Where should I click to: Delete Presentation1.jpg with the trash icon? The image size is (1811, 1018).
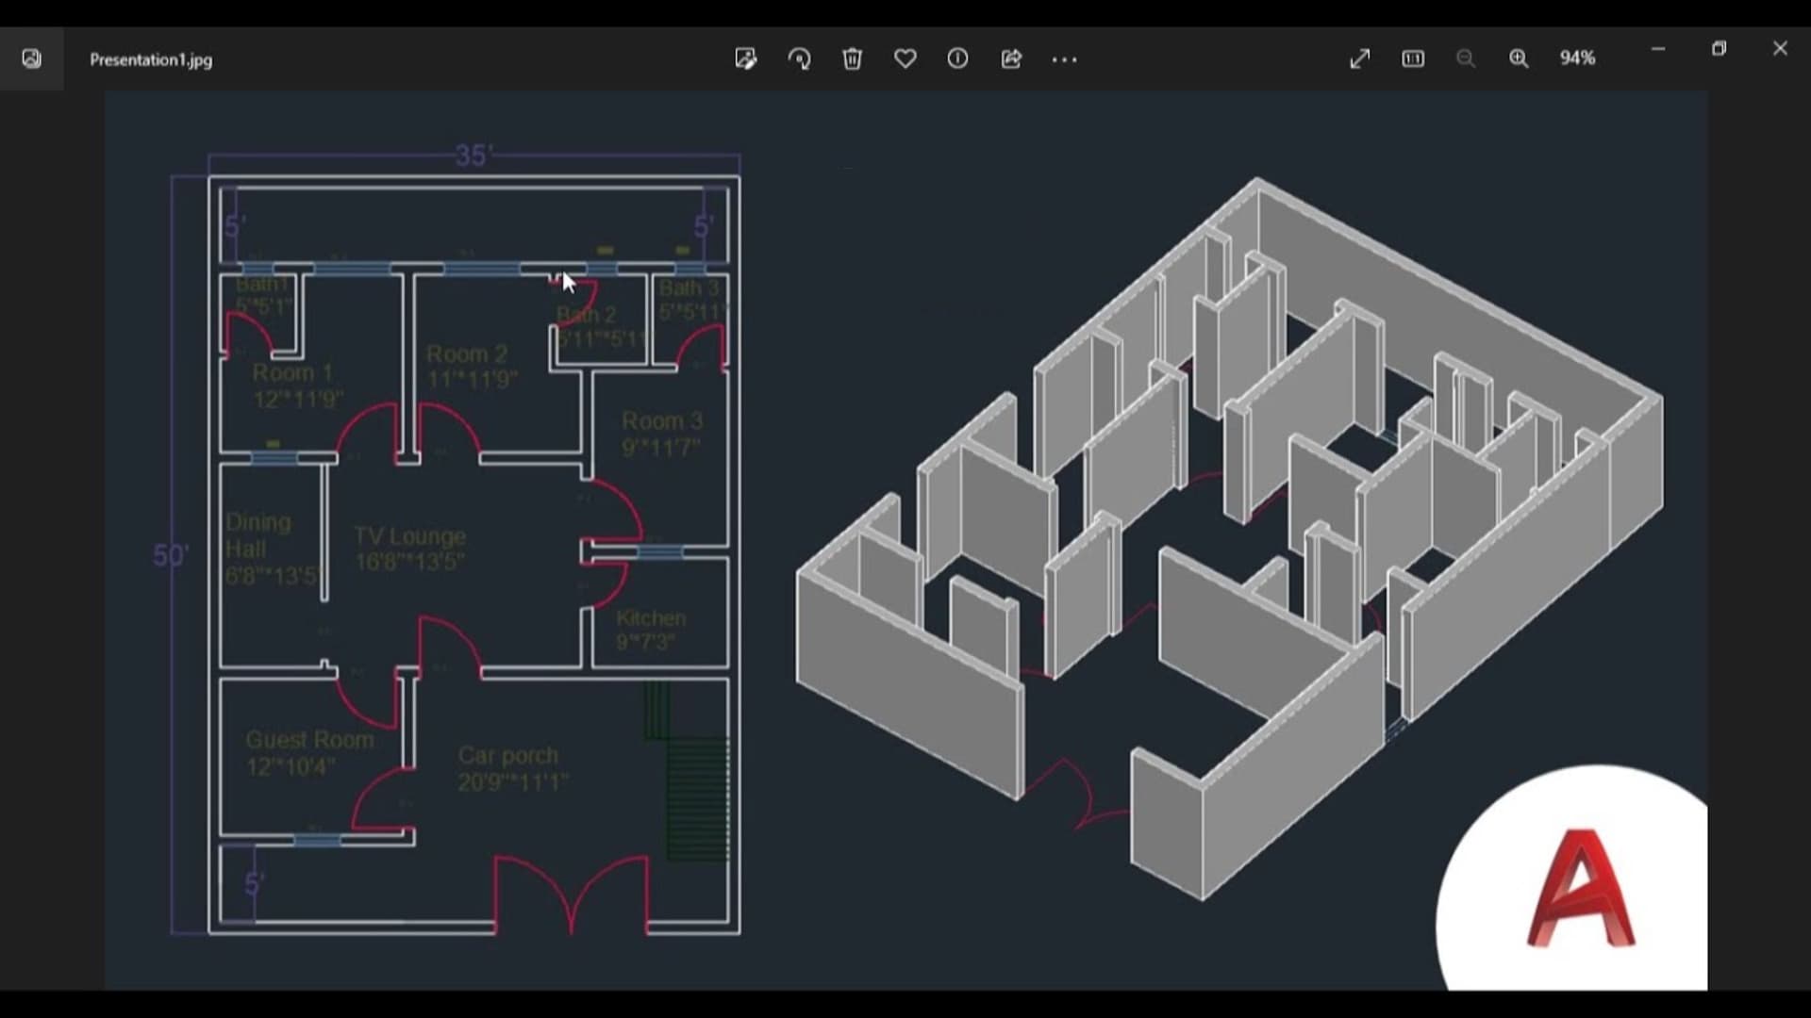pos(853,58)
